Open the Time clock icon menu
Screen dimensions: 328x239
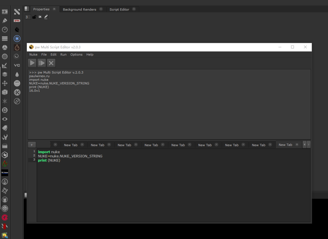[5, 29]
